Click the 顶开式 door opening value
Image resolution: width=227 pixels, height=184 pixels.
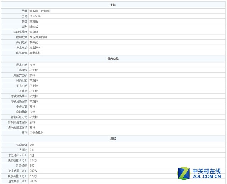(x=34, y=42)
